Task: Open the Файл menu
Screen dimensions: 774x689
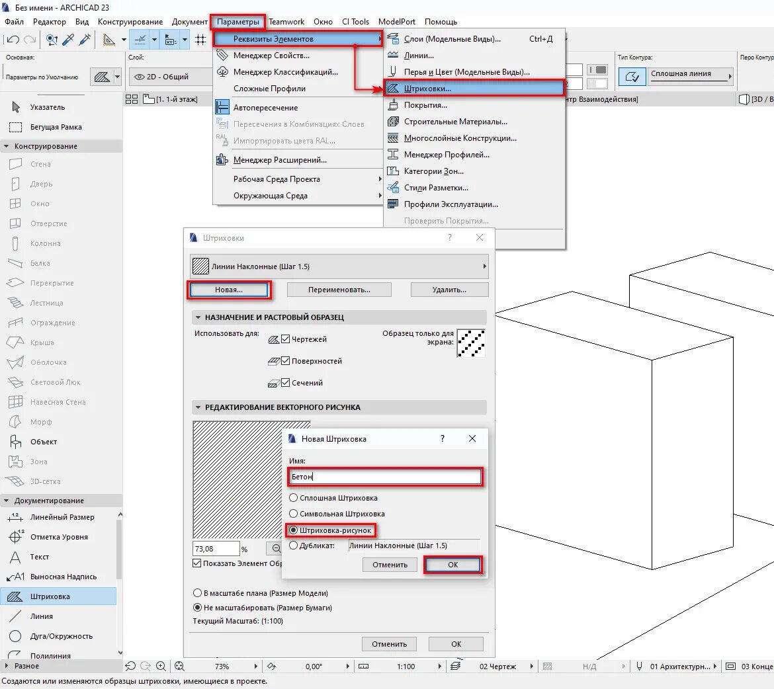Action: 15,22
